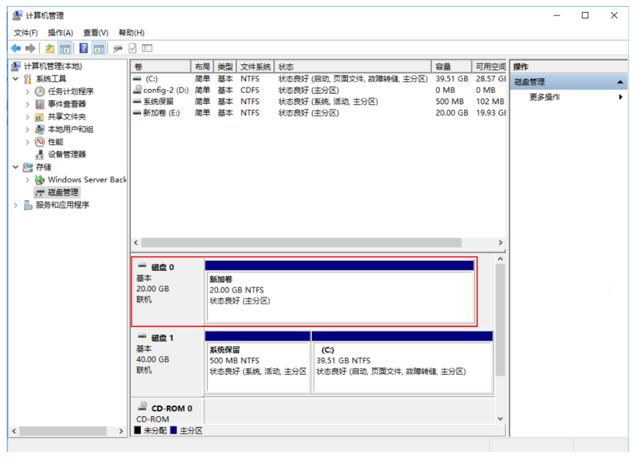
Task: Click the blue 主分区 legend swatch
Action: (x=174, y=430)
